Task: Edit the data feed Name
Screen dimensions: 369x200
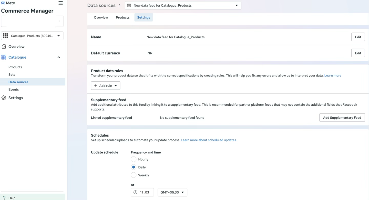Action: (x=358, y=37)
